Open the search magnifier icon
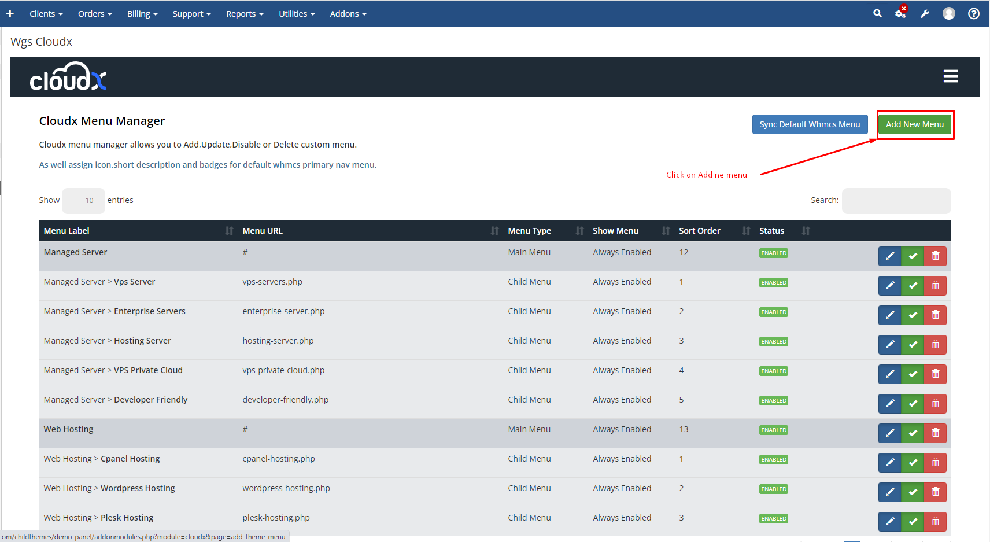 [x=877, y=13]
